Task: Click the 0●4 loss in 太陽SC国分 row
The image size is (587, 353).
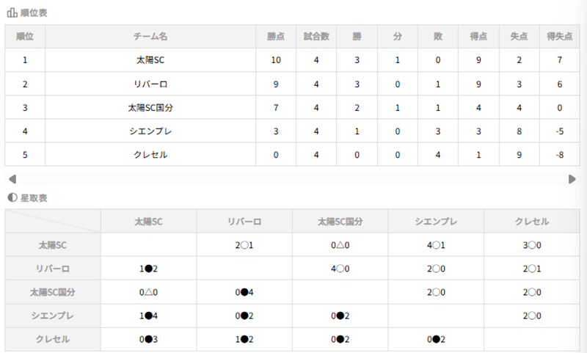Action: pyautogui.click(x=244, y=292)
